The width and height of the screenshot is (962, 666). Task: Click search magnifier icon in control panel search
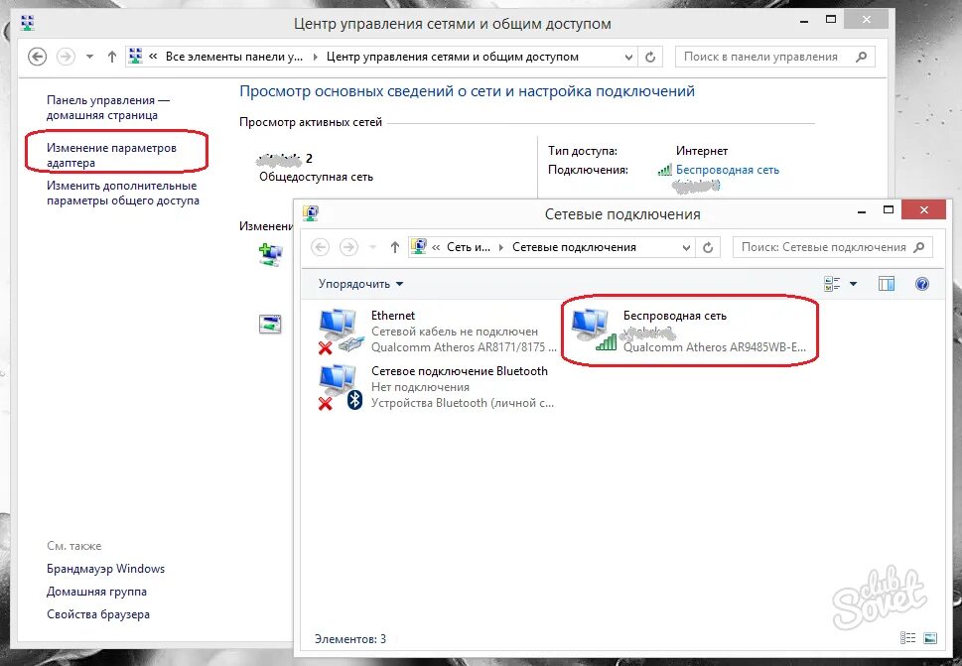coord(862,57)
